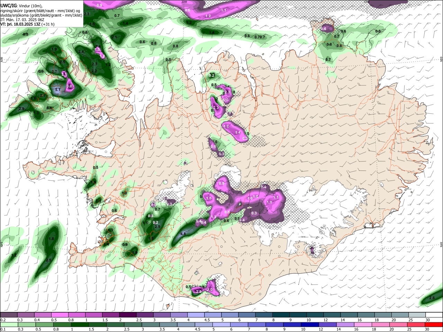Click the "0.1" label on the lower scale
The width and height of the screenshot is (443, 332).
[x=3, y=329]
